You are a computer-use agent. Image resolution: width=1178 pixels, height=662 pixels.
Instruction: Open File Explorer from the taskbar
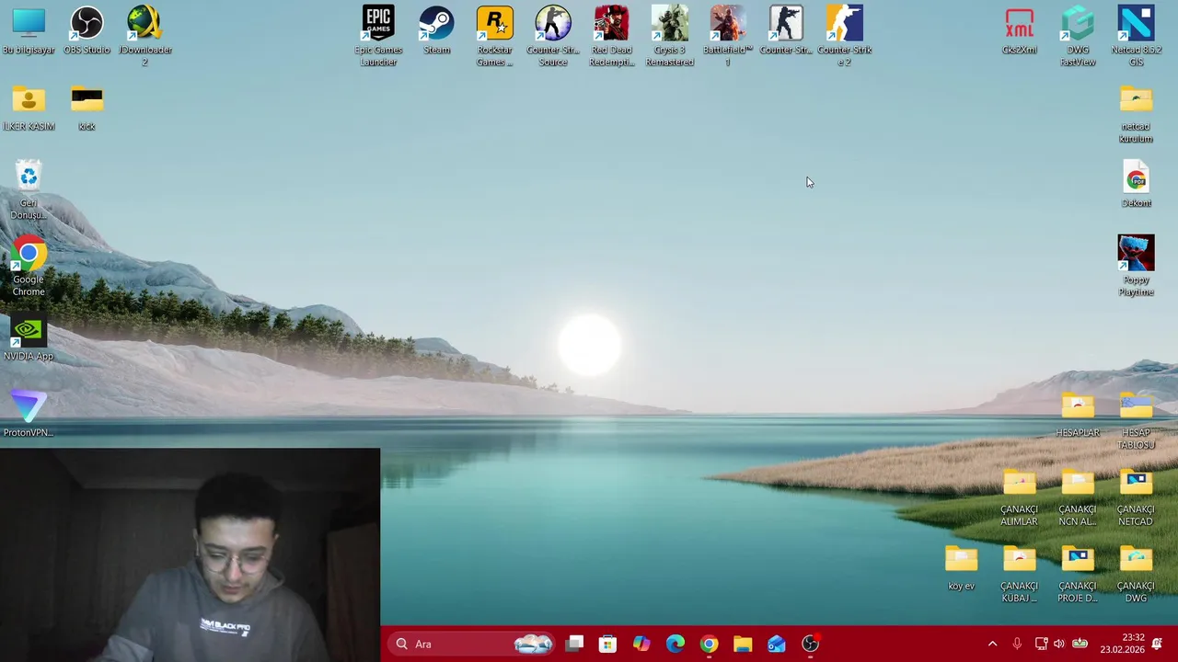point(743,644)
